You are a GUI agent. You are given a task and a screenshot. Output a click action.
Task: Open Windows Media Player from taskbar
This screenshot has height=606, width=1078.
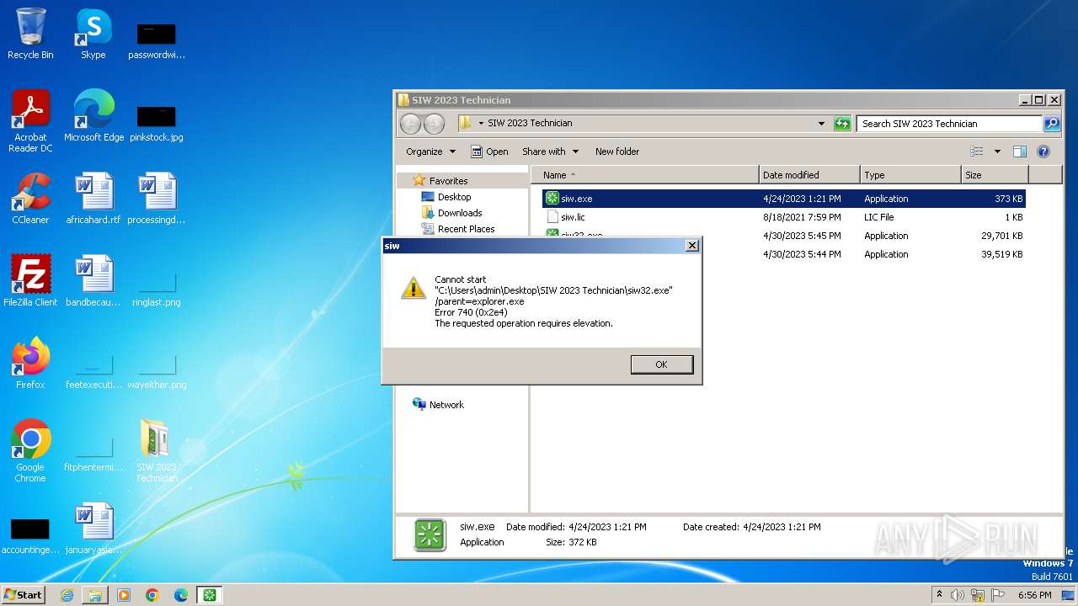point(124,595)
